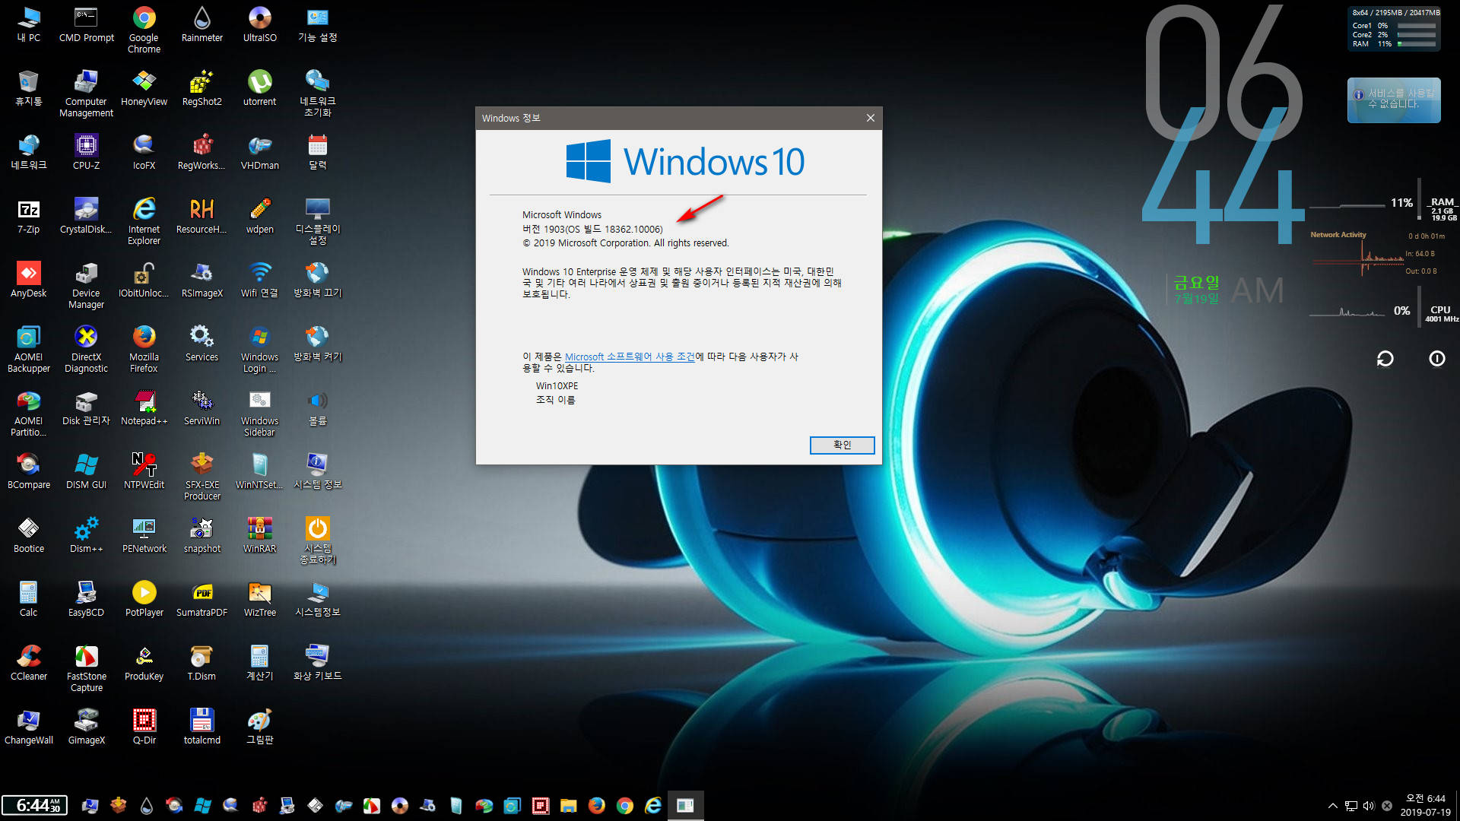
Task: Open the Services desktop shortcut
Action: click(202, 344)
